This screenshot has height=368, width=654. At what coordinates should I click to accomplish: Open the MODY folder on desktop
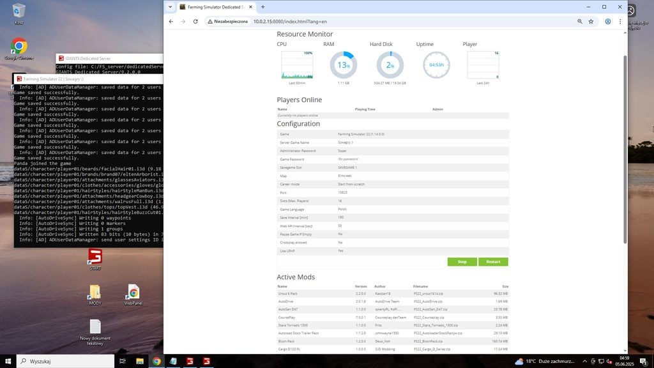tap(95, 295)
